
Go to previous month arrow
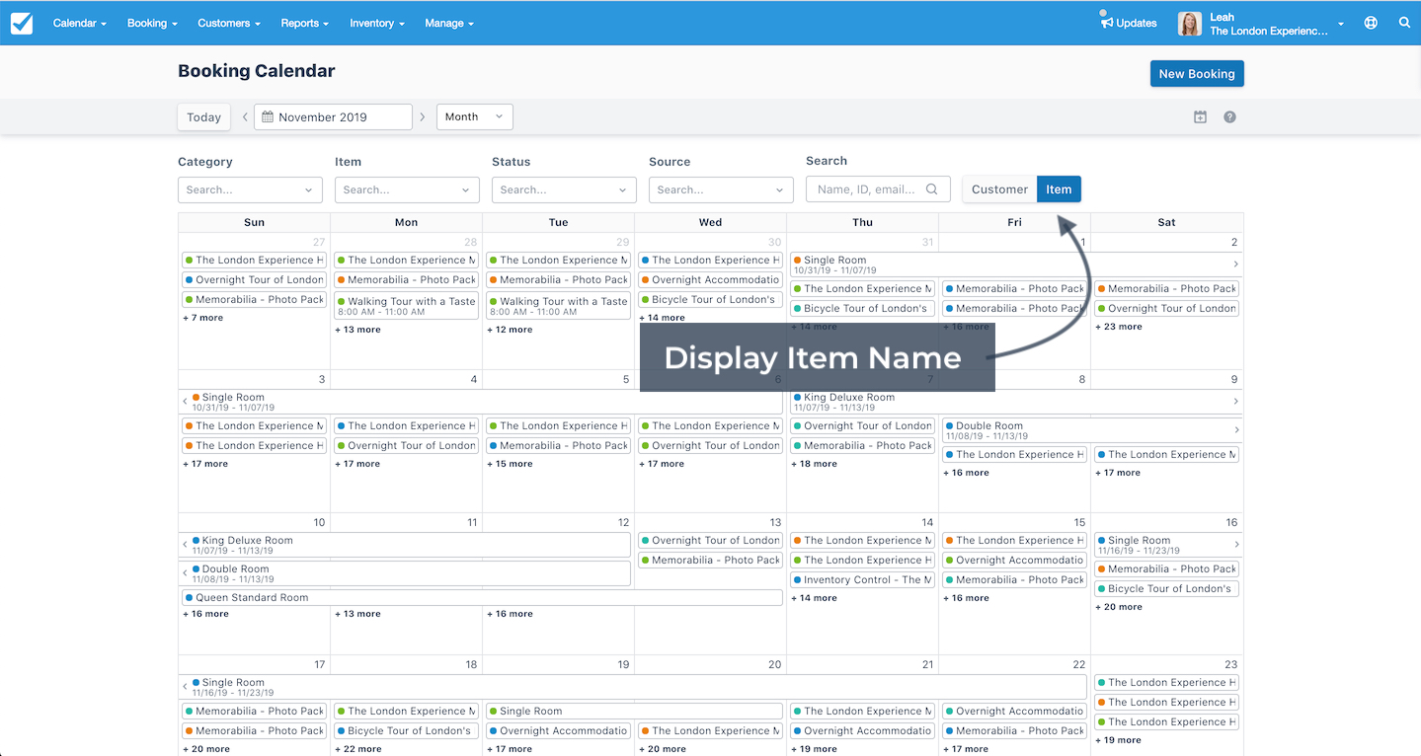pyautogui.click(x=245, y=116)
